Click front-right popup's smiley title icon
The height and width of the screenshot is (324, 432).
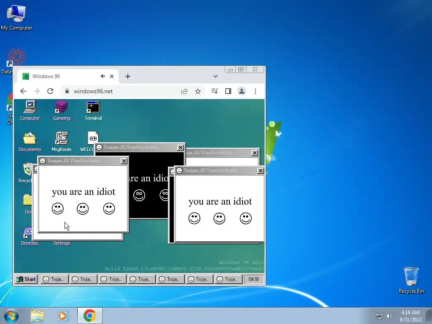coord(179,170)
